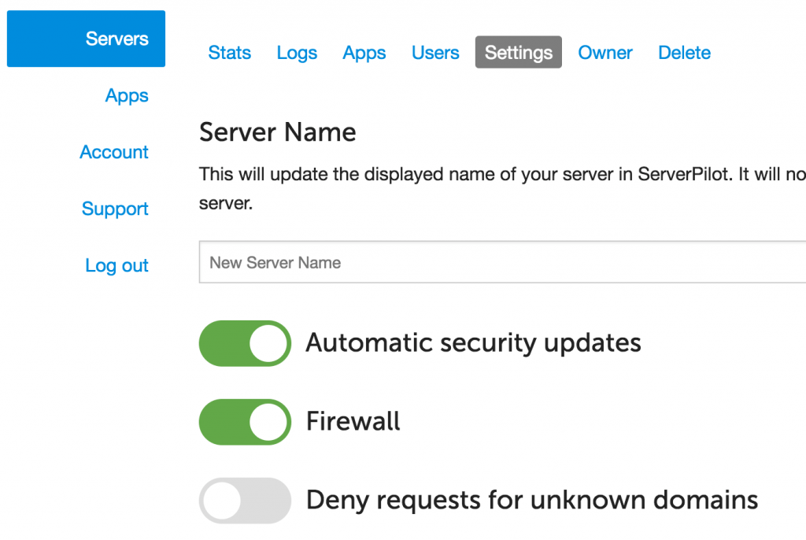Select the Server Name heading area
The image size is (806, 540).
point(277,131)
